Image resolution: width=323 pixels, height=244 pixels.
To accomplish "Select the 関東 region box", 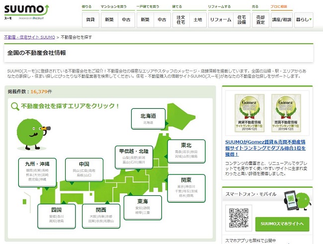I will pos(186,188).
